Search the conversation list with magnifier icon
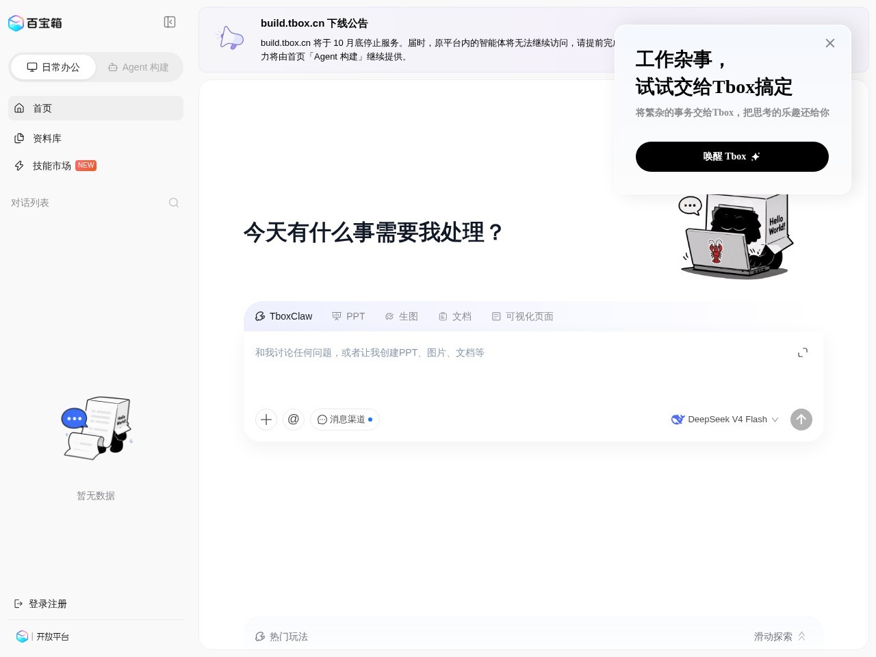The height and width of the screenshot is (657, 876). 174,203
